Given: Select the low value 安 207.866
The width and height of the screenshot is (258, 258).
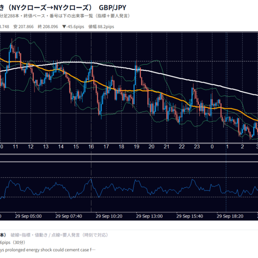Looking at the screenshot, I should pyautogui.click(x=24, y=27).
